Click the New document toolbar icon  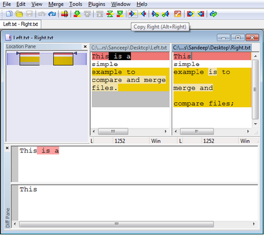tap(10, 14)
